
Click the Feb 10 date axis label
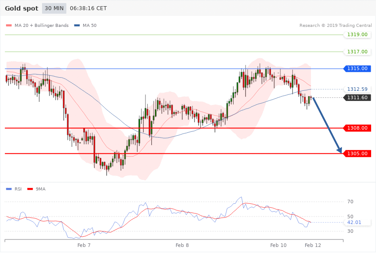278,245
